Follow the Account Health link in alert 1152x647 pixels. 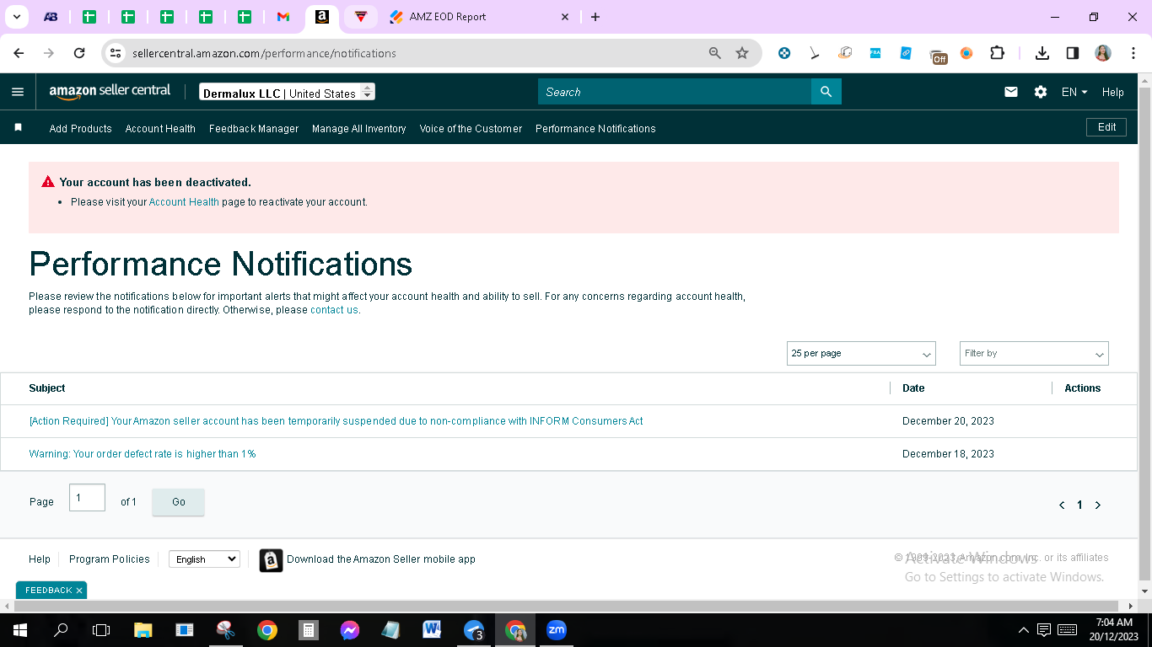pyautogui.click(x=184, y=202)
